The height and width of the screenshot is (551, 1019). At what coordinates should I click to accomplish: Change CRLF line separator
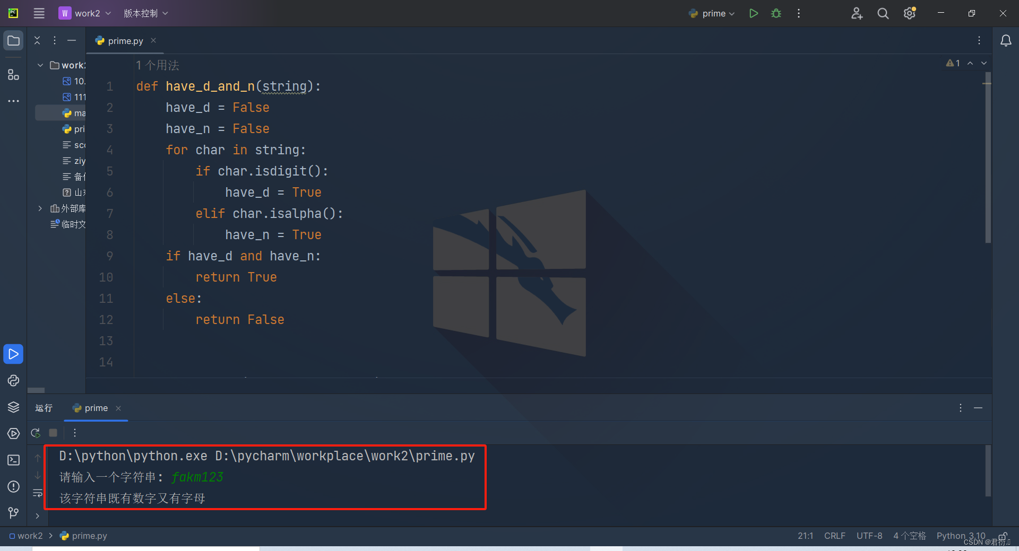point(834,536)
